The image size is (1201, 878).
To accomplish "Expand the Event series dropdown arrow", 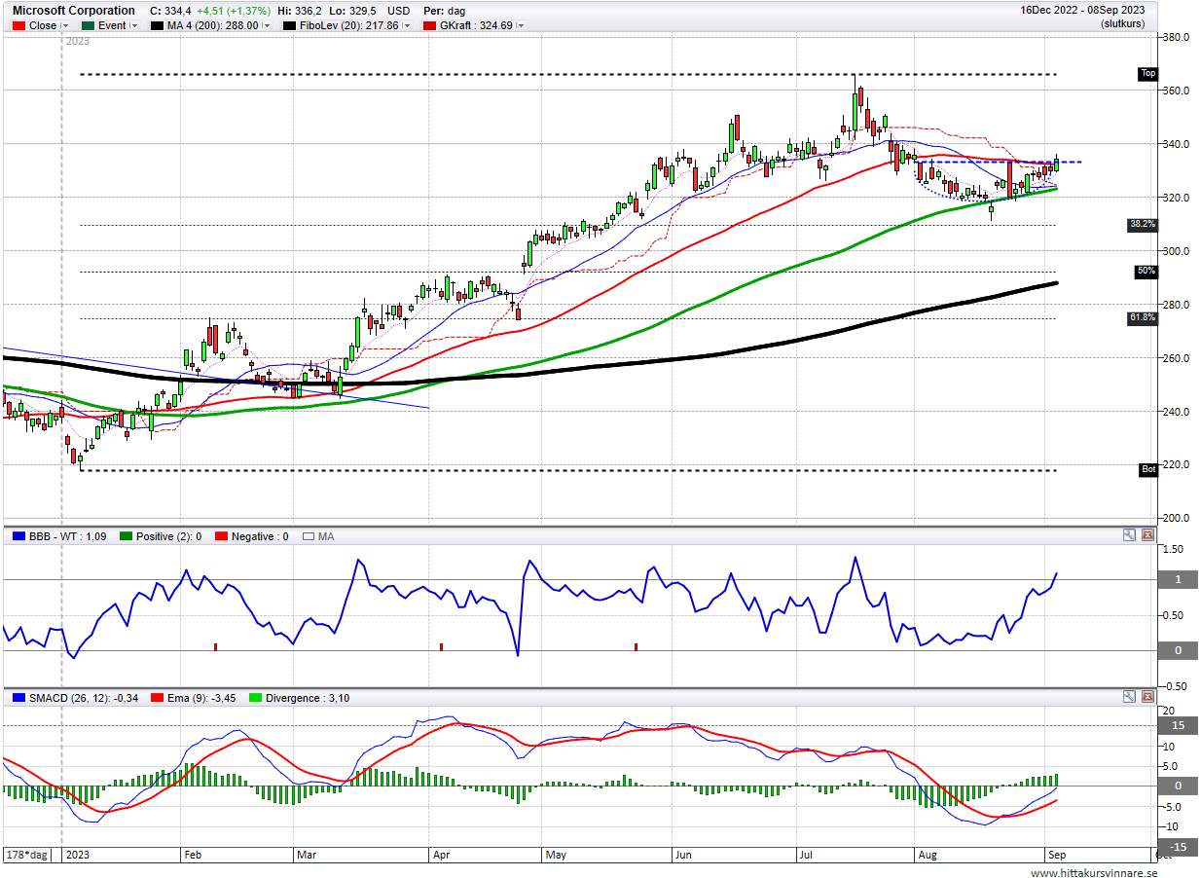I will [135, 26].
